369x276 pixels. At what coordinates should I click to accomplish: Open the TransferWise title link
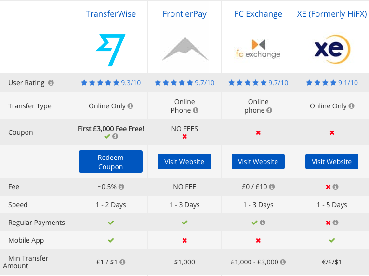click(x=111, y=14)
